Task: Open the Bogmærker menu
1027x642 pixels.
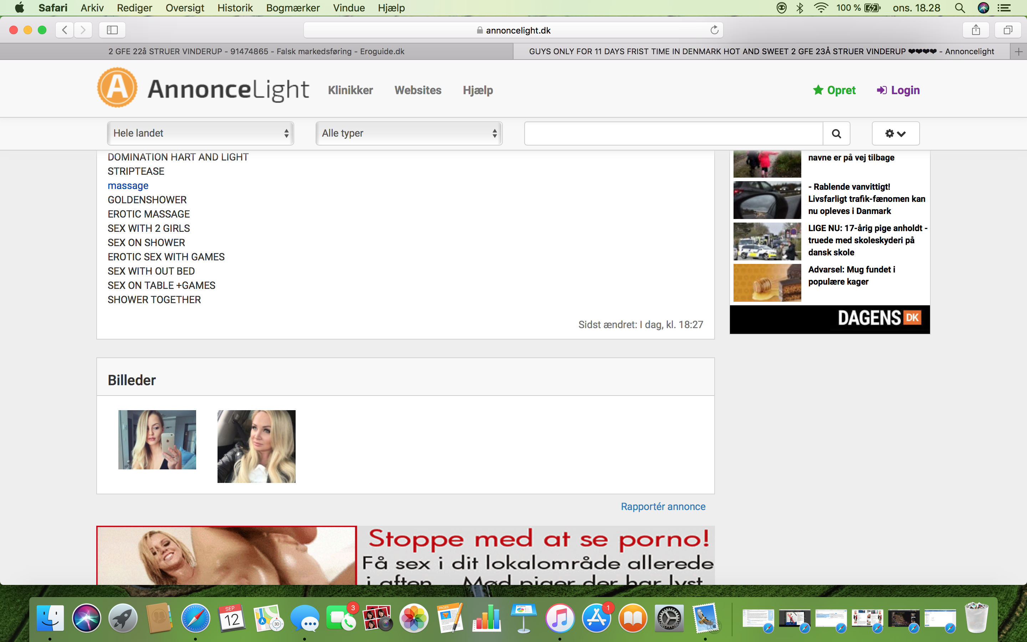Action: click(x=293, y=7)
